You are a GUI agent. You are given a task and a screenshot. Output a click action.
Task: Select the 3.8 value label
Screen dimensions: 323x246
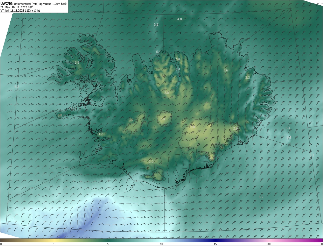tap(60, 115)
